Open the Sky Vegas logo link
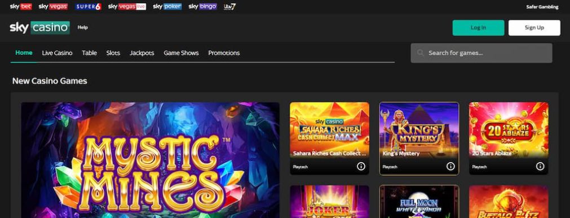The height and width of the screenshot is (218, 570). pyautogui.click(x=53, y=7)
